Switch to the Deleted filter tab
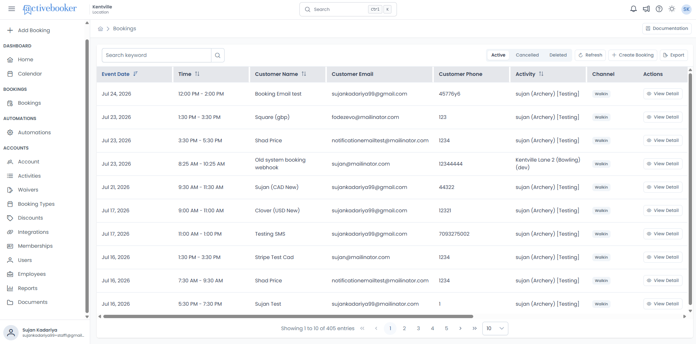This screenshot has height=344, width=696. click(558, 55)
